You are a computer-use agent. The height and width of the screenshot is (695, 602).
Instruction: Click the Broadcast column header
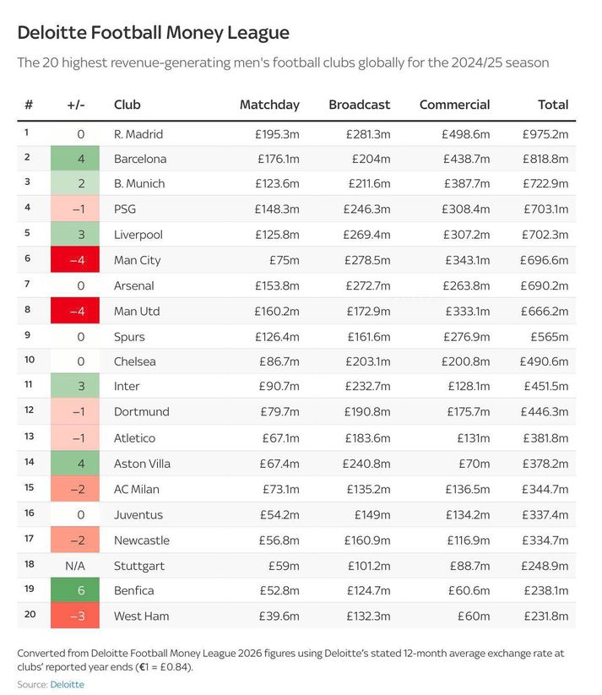coord(359,105)
